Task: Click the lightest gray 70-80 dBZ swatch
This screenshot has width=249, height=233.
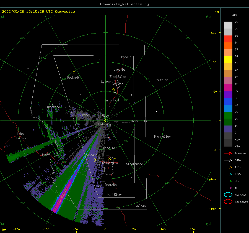Action: click(x=228, y=25)
